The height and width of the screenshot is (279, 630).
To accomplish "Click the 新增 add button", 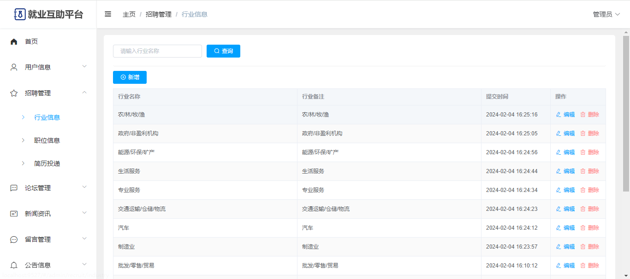I will (130, 77).
